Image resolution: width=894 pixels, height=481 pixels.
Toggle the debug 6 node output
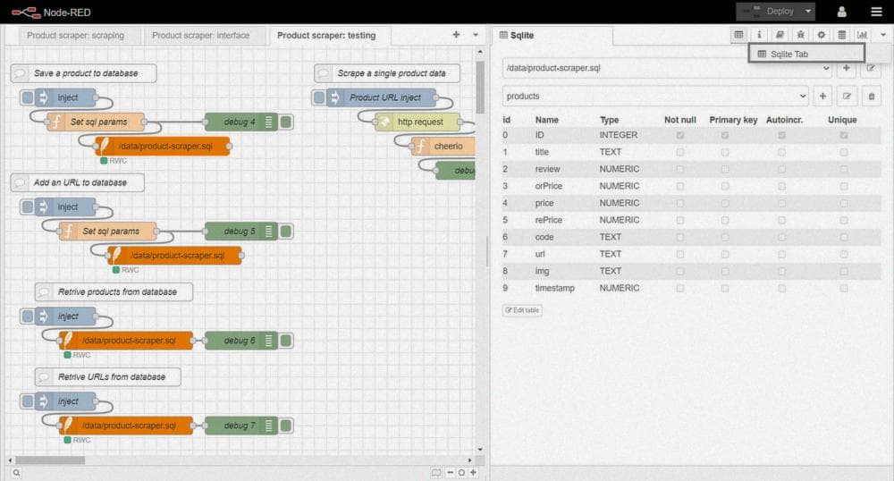(x=287, y=341)
